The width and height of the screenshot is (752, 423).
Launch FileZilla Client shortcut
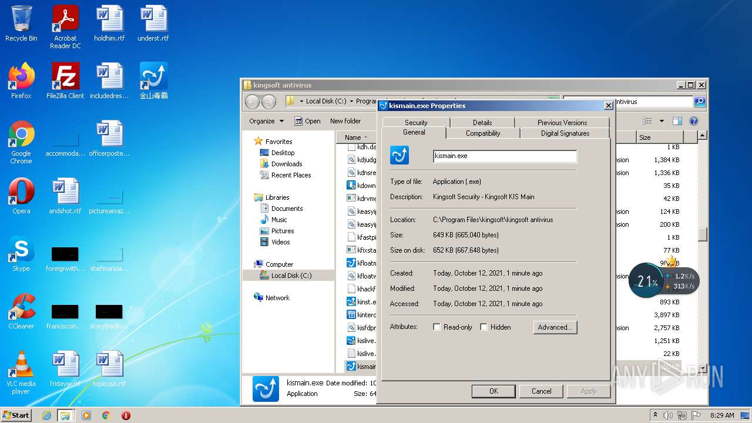[65, 80]
